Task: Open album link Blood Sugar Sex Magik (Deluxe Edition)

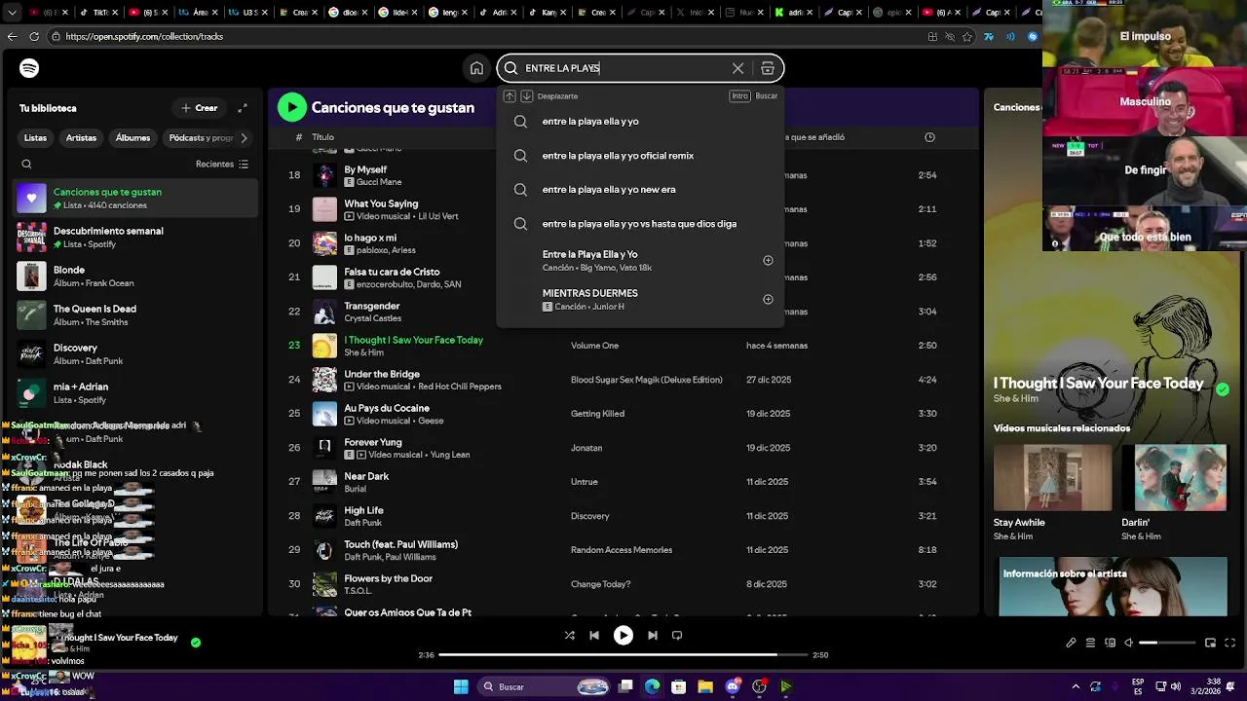Action: (x=647, y=380)
